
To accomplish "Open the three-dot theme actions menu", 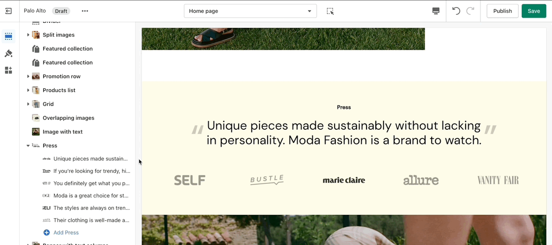I will pyautogui.click(x=85, y=11).
